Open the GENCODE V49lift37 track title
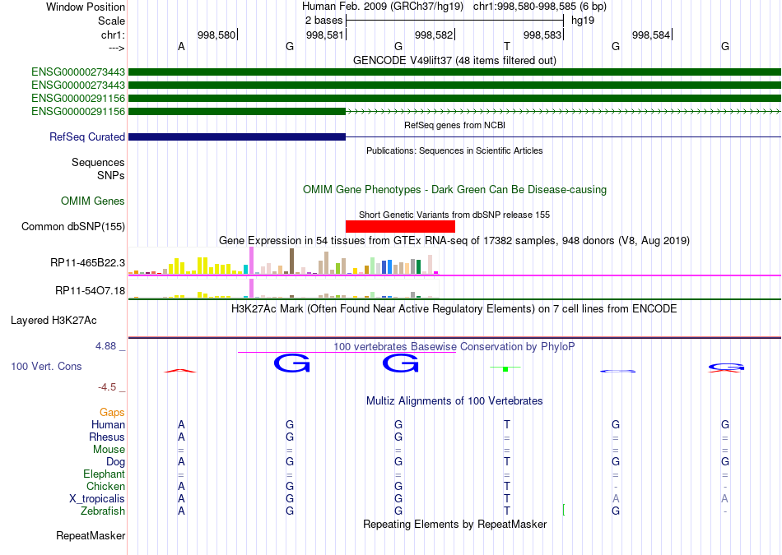Screen dimensions: 782x555 (454, 61)
